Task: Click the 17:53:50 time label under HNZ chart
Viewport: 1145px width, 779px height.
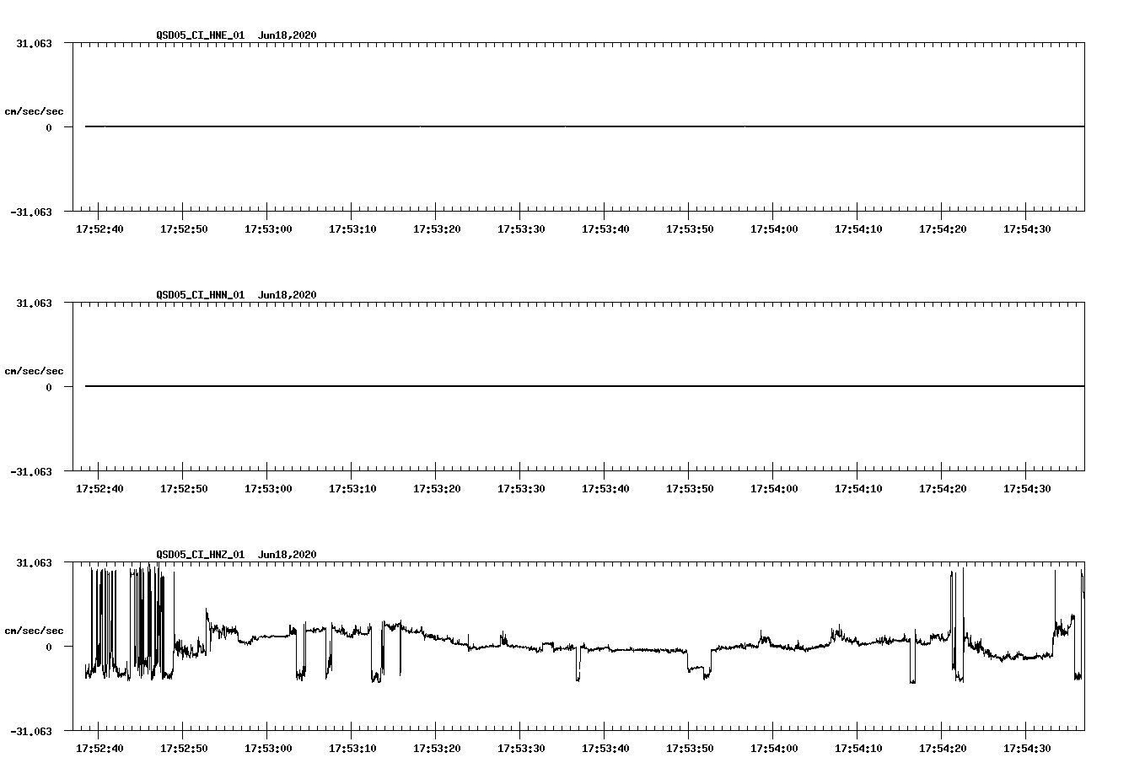Action: point(690,749)
